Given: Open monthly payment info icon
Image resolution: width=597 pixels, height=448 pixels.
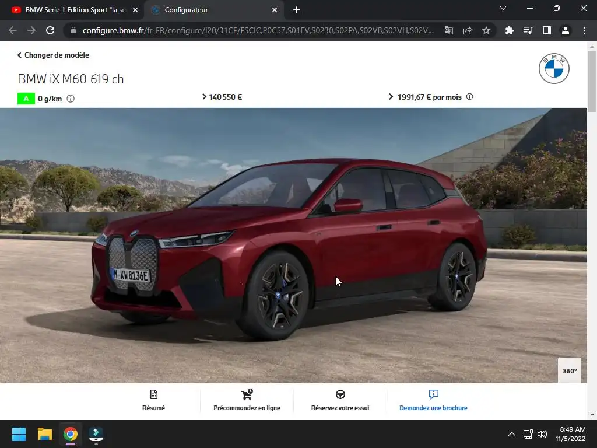Looking at the screenshot, I should pos(469,97).
